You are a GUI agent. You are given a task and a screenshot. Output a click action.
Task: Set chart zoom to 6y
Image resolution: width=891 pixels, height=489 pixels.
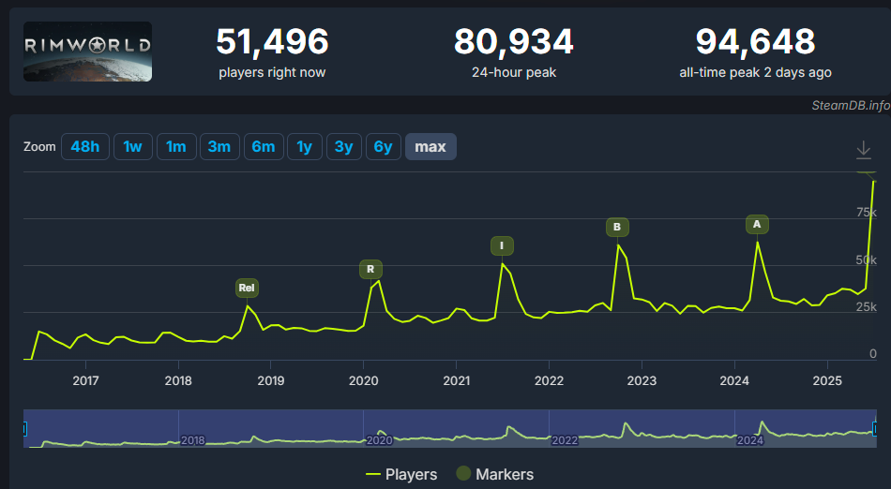[x=383, y=147]
